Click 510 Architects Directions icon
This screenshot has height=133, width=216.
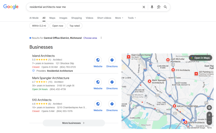click(x=112, y=104)
